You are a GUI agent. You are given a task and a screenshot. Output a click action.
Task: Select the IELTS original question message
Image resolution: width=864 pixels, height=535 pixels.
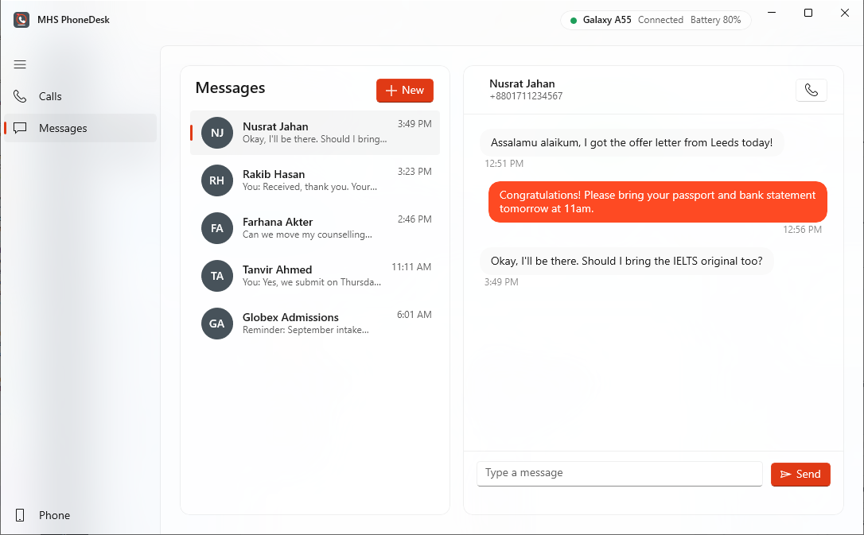click(x=626, y=261)
